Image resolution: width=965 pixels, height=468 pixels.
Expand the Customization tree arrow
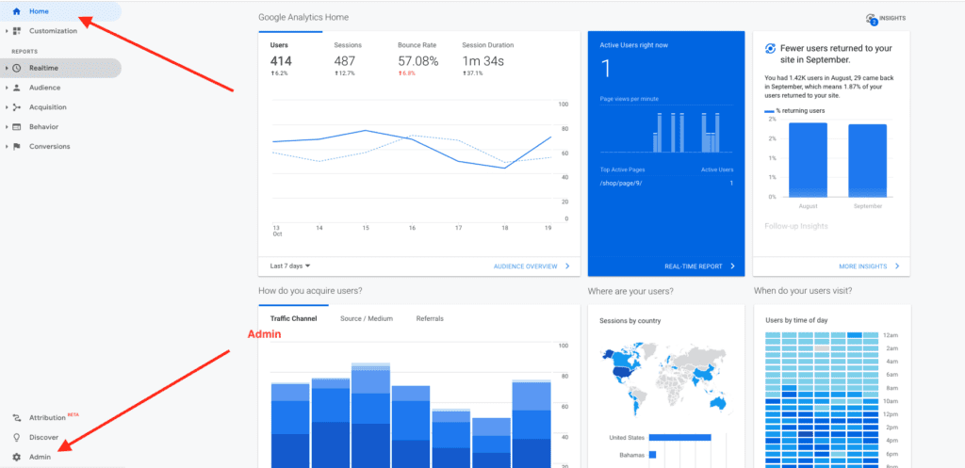7,31
